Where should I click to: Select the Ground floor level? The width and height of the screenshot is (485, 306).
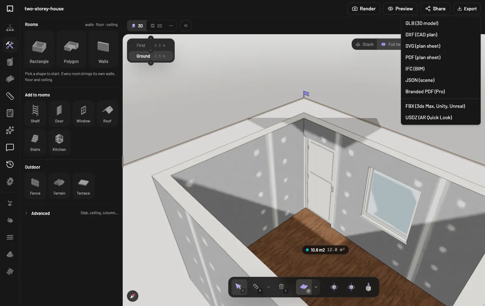[x=151, y=56]
